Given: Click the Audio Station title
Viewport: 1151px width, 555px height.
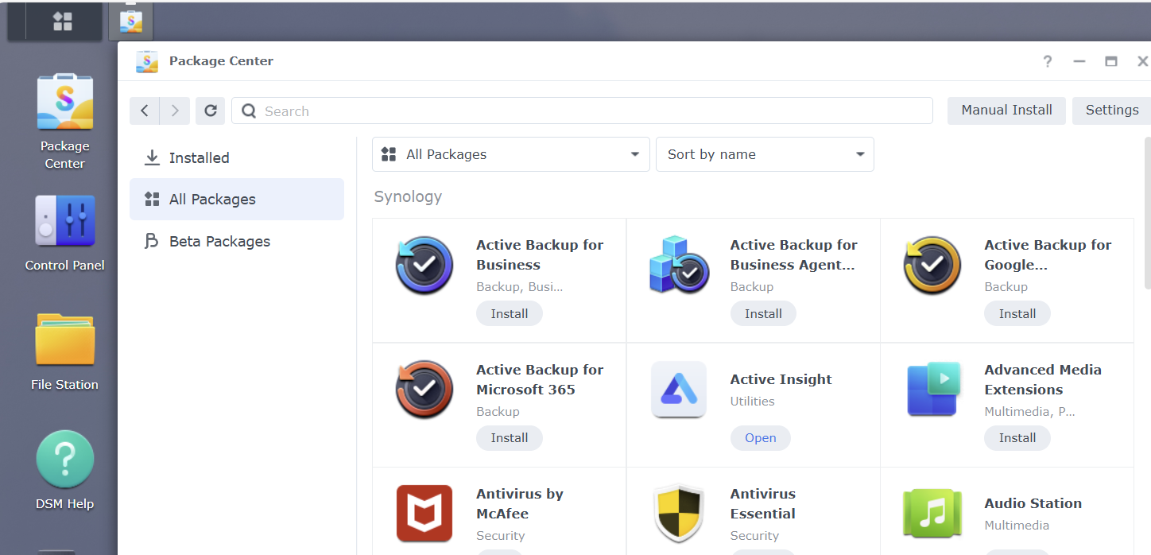Looking at the screenshot, I should pyautogui.click(x=1033, y=503).
